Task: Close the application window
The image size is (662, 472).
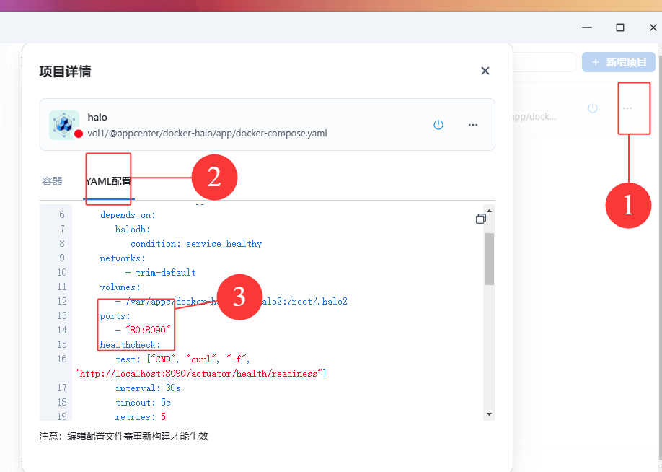Action: point(653,27)
